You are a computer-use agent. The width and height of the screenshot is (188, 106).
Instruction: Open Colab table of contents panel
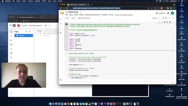[61, 19]
